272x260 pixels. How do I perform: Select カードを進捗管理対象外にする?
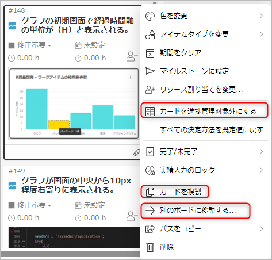pos(204,111)
